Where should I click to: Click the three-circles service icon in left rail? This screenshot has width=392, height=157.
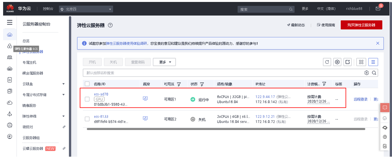pyautogui.click(x=9, y=46)
